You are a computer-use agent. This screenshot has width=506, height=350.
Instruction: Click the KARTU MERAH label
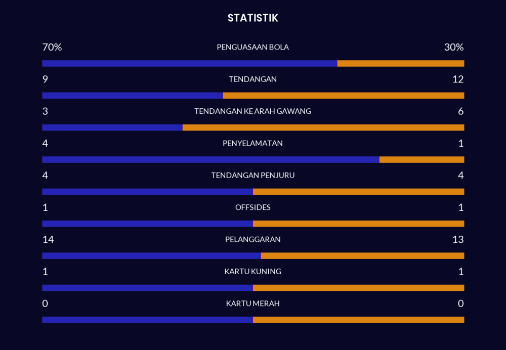click(x=252, y=303)
